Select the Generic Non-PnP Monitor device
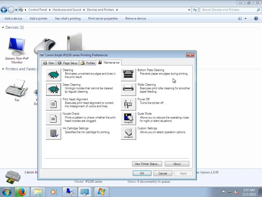The width and height of the screenshot is (262, 197). (17, 51)
